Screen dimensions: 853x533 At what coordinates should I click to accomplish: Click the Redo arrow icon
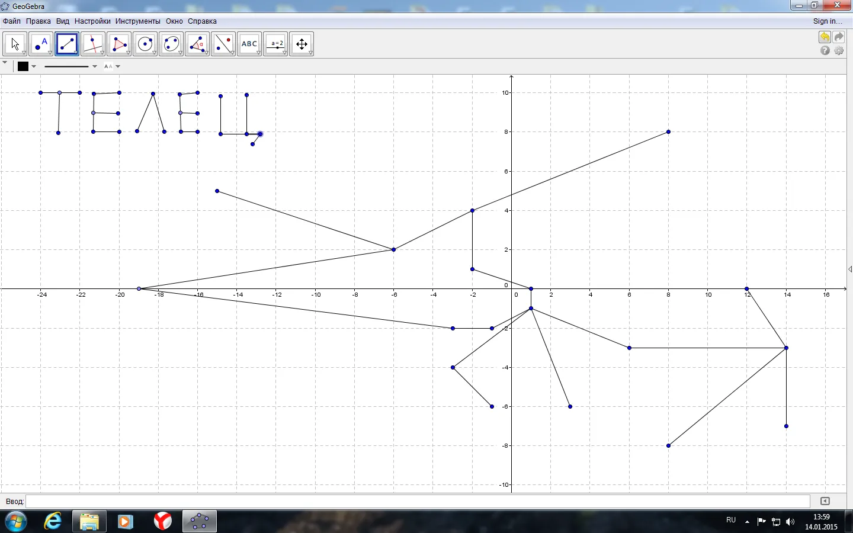point(839,37)
